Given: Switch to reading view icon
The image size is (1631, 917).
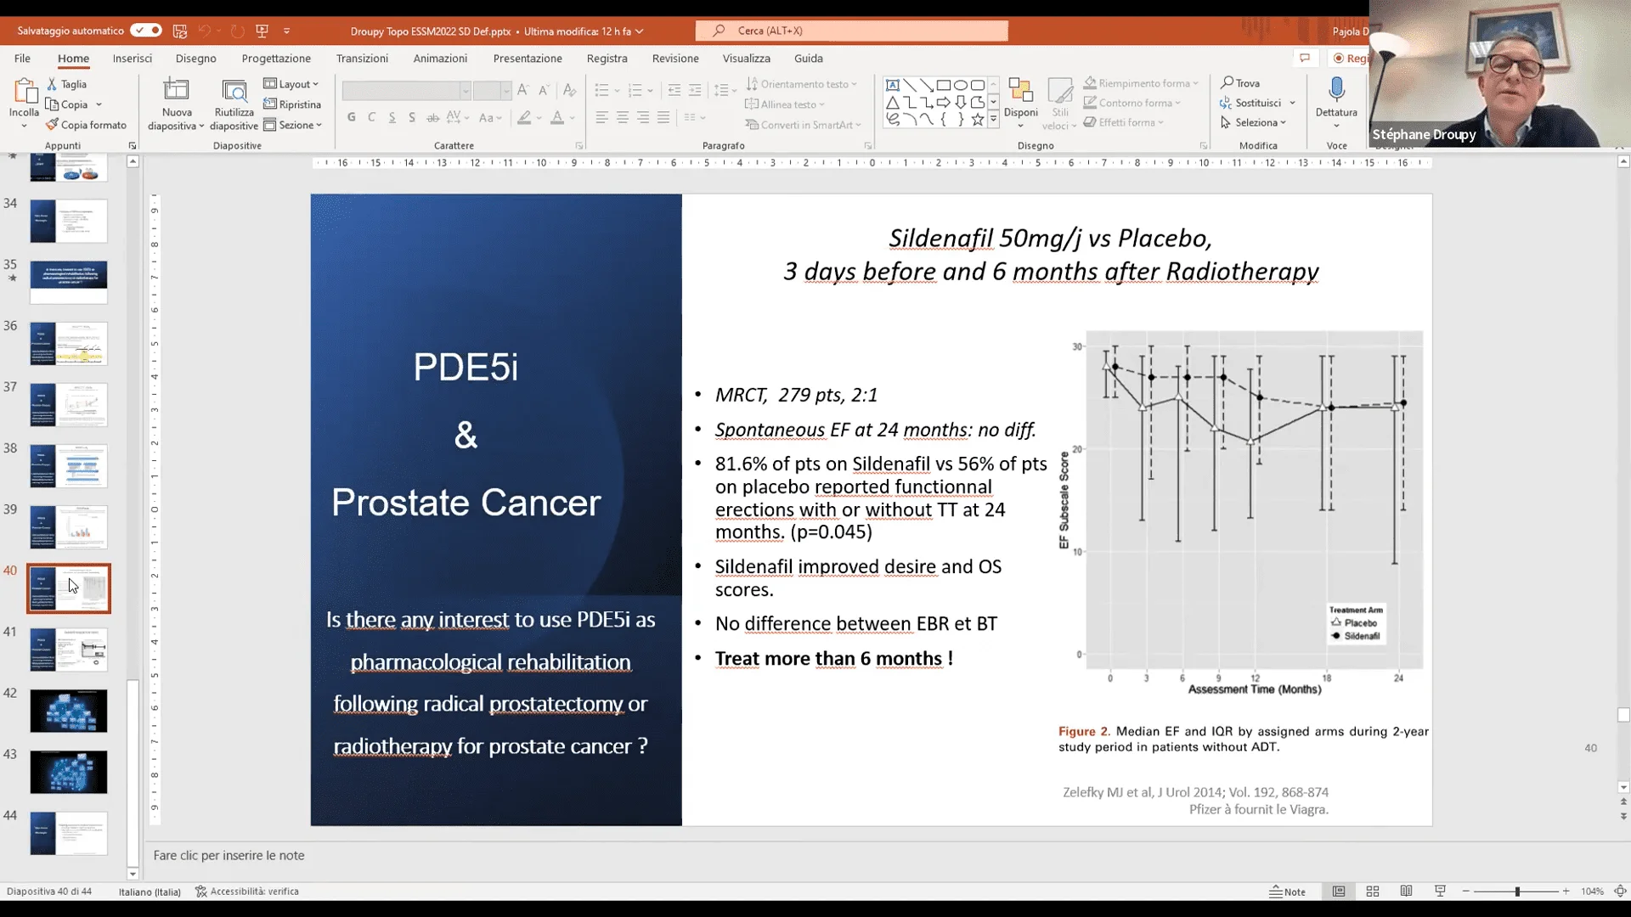Looking at the screenshot, I should click(x=1406, y=892).
